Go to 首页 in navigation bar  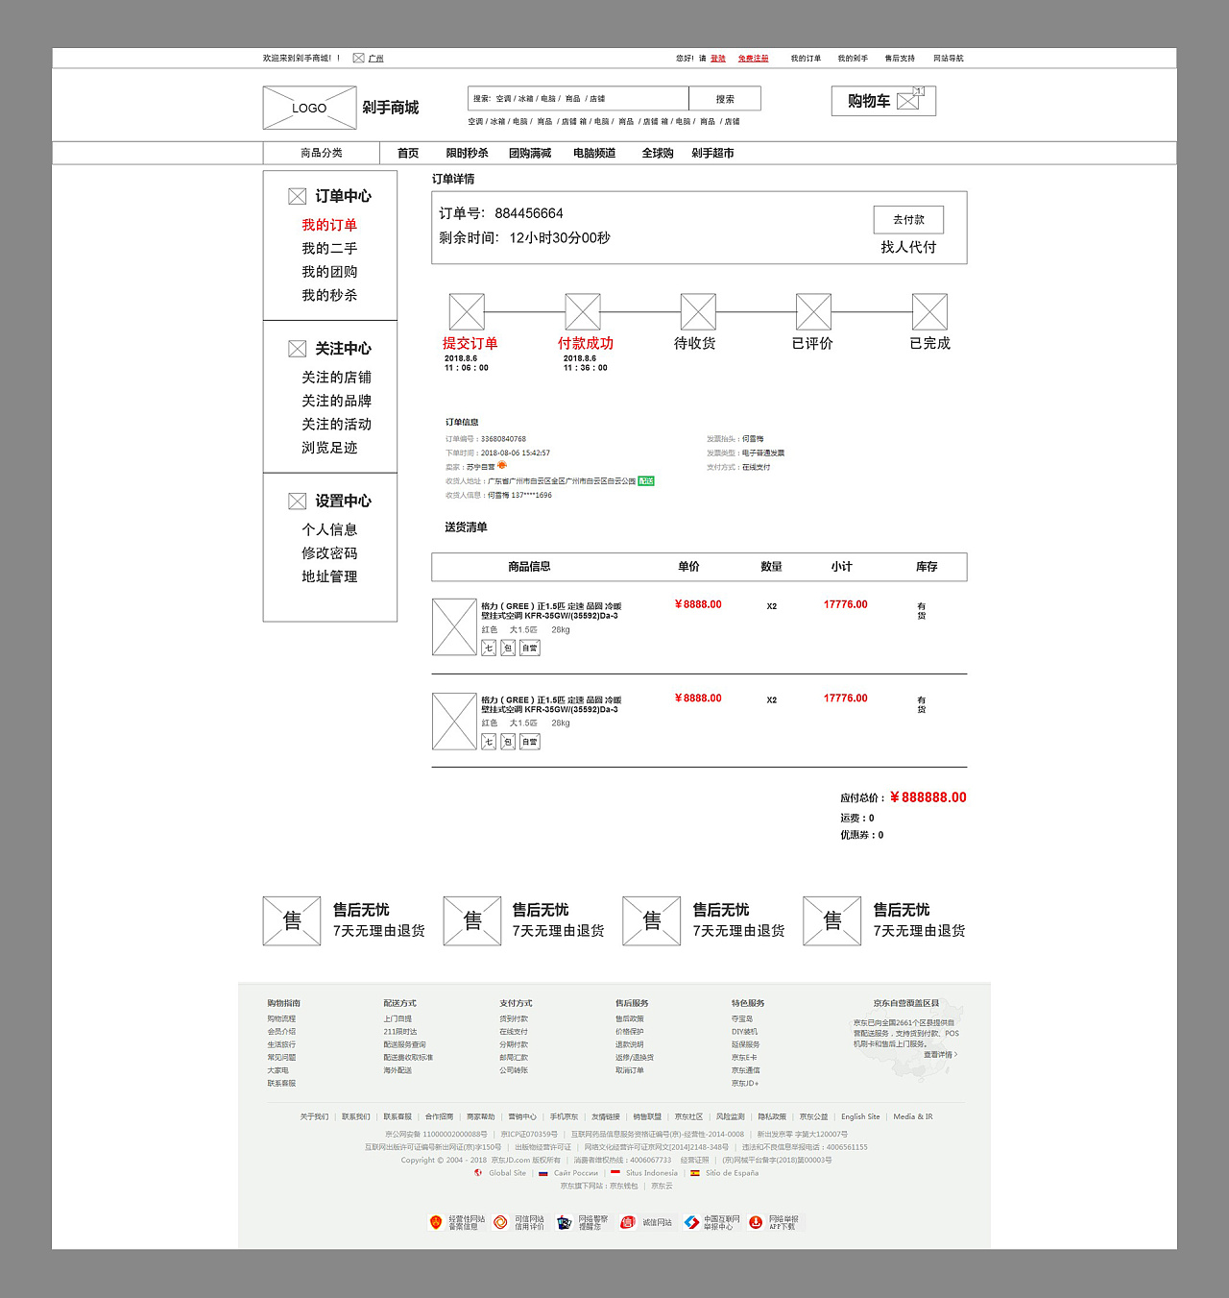(408, 154)
